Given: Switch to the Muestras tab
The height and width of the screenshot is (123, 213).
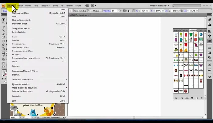Looking at the screenshot, I should 177,30.
